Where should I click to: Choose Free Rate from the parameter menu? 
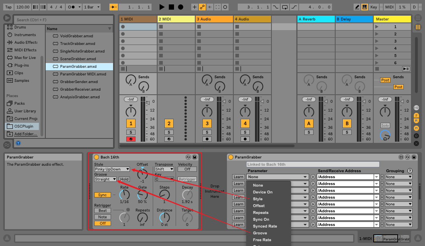(262, 240)
